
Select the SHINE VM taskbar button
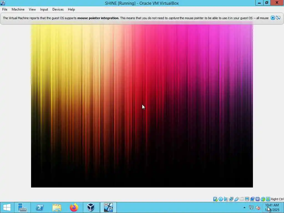coord(108,207)
